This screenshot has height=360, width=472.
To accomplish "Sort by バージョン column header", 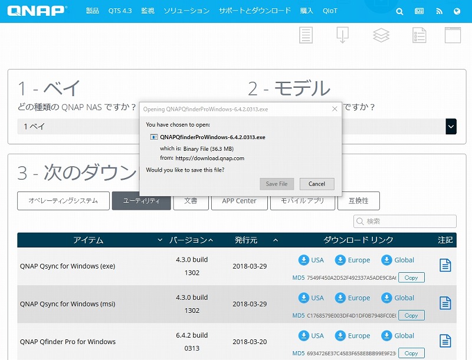I will [x=191, y=240].
